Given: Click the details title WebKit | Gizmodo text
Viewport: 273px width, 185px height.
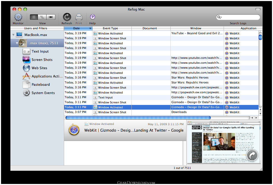Looking at the screenshot, I should (134, 130).
